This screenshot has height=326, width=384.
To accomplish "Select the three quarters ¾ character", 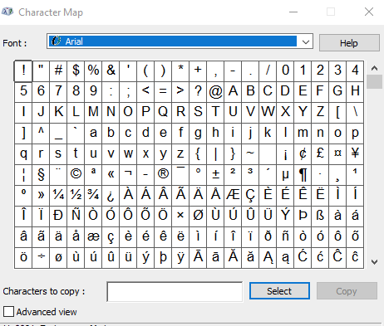I will [93, 196].
